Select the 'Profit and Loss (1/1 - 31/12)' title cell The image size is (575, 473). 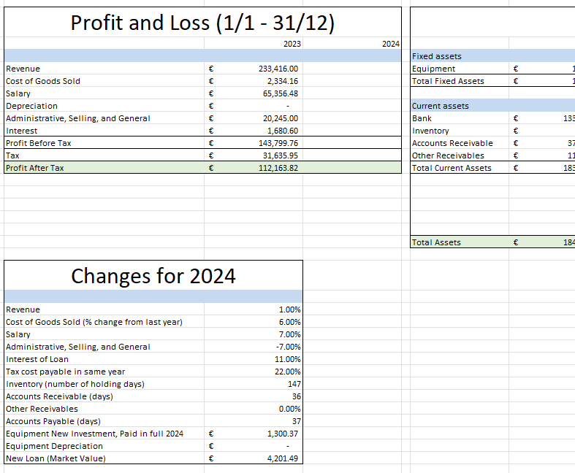point(202,23)
